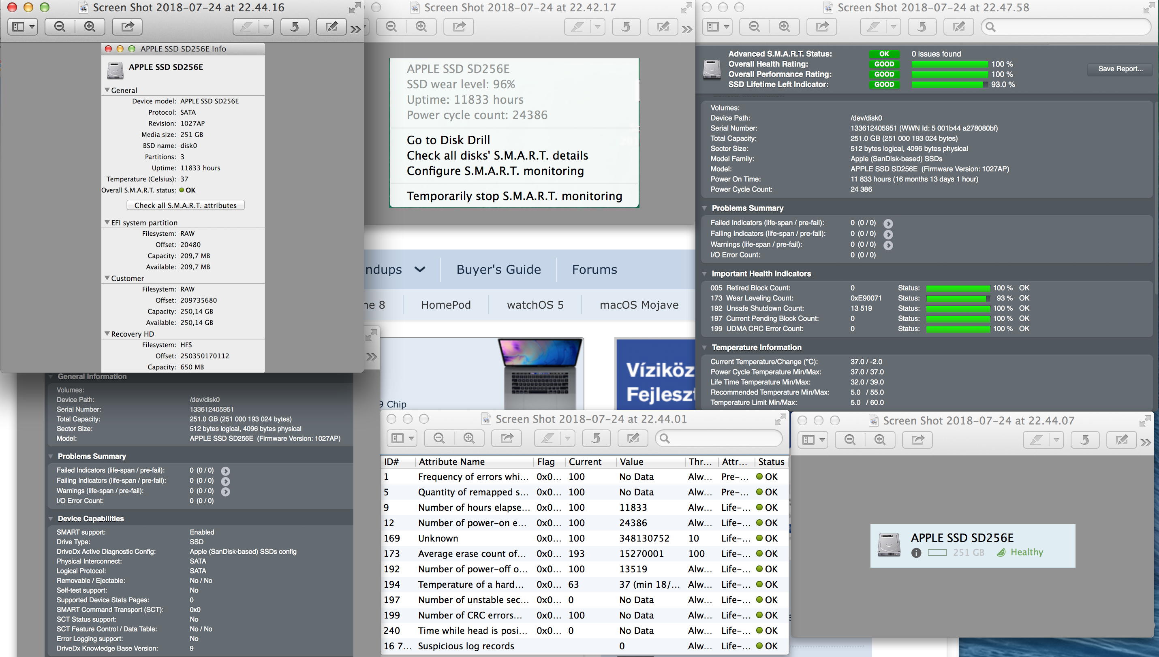Select attribute row 173 Average erase count

point(584,554)
